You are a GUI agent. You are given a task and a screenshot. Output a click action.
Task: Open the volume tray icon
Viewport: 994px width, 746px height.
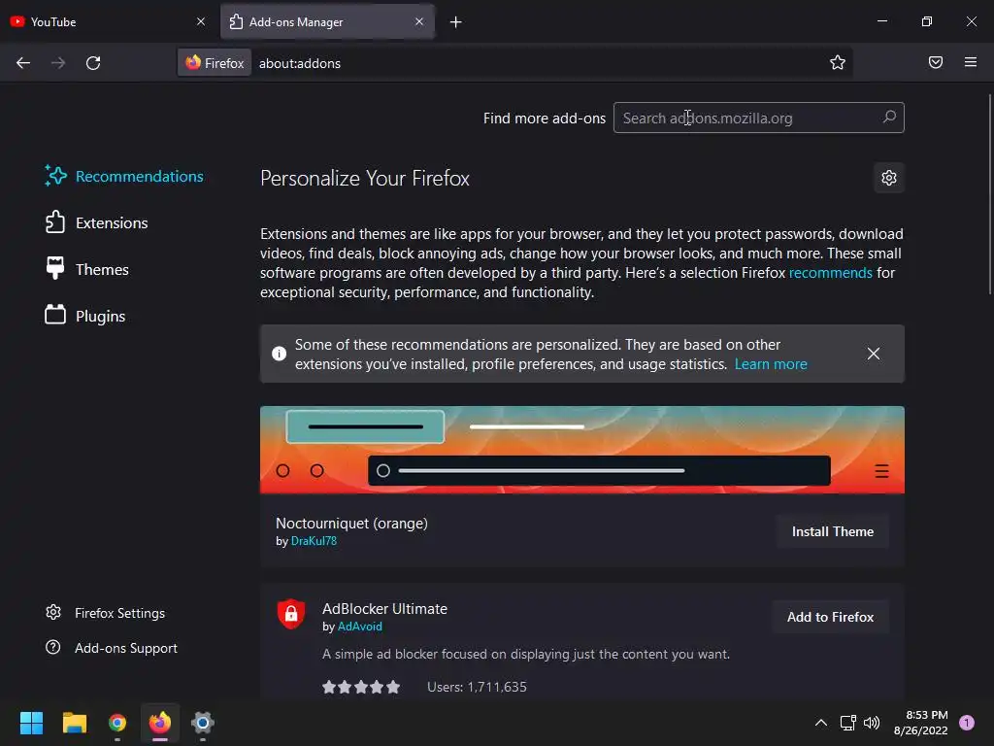pyautogui.click(x=872, y=723)
